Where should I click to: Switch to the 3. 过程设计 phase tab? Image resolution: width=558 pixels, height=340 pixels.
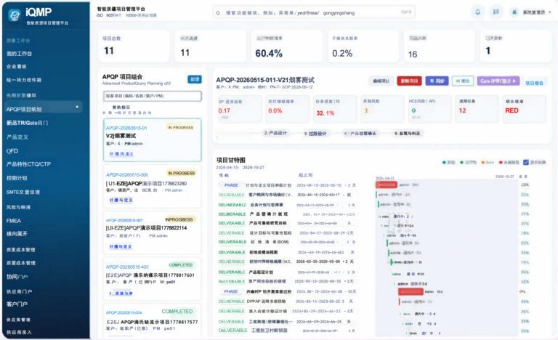(x=315, y=134)
